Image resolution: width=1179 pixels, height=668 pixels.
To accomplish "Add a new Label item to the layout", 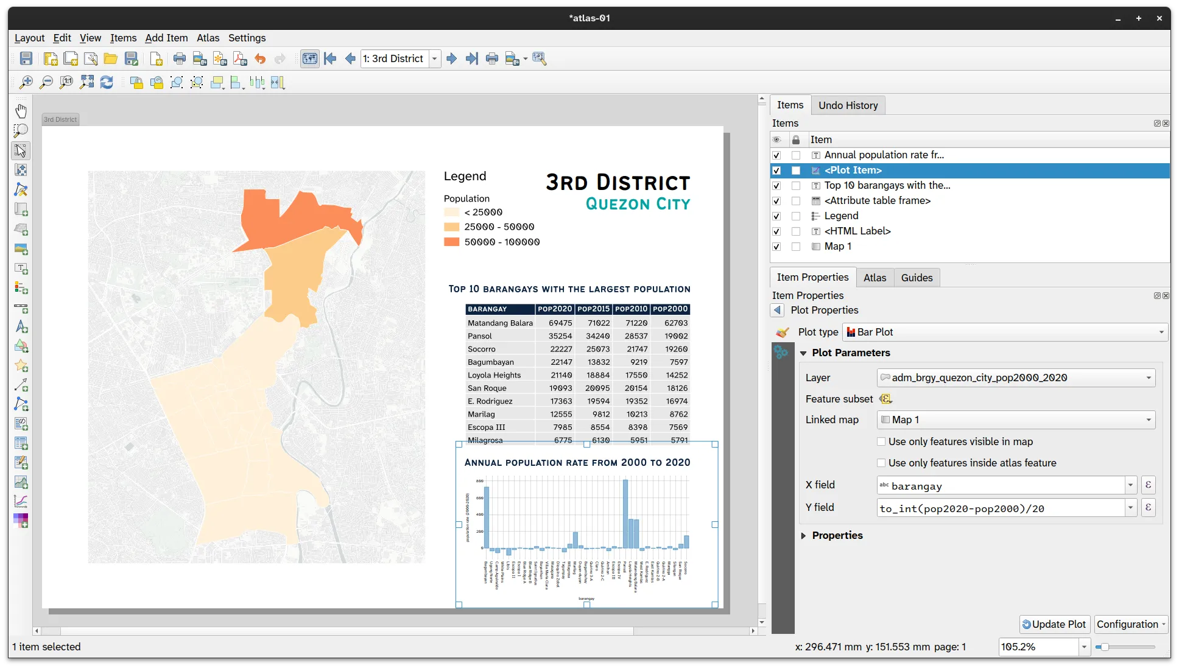I will [21, 269].
